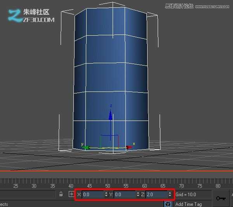Click the Z coordinate field showing 2.0

point(157,194)
